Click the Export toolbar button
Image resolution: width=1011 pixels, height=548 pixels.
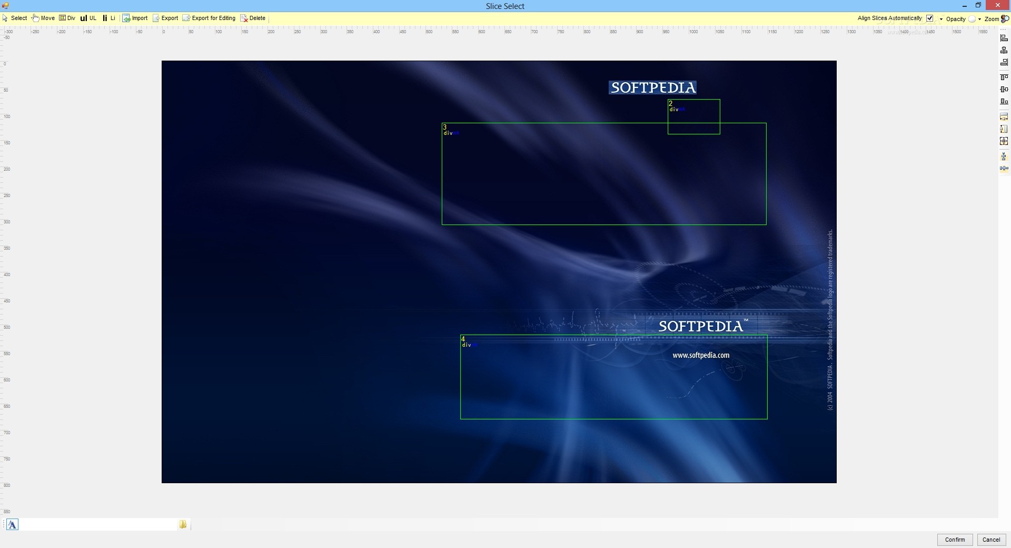pos(165,18)
